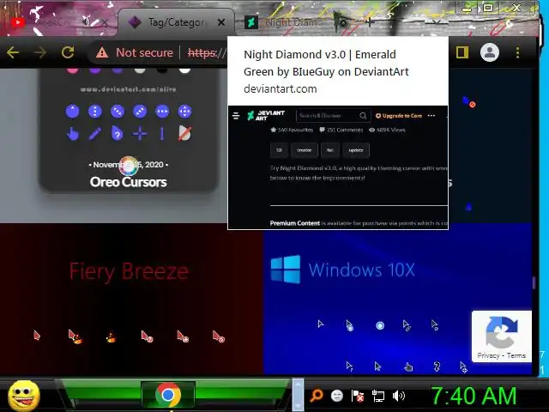Click the Oreo unavailable cursor icon
Screen dimensions: 549x412
pos(184,134)
